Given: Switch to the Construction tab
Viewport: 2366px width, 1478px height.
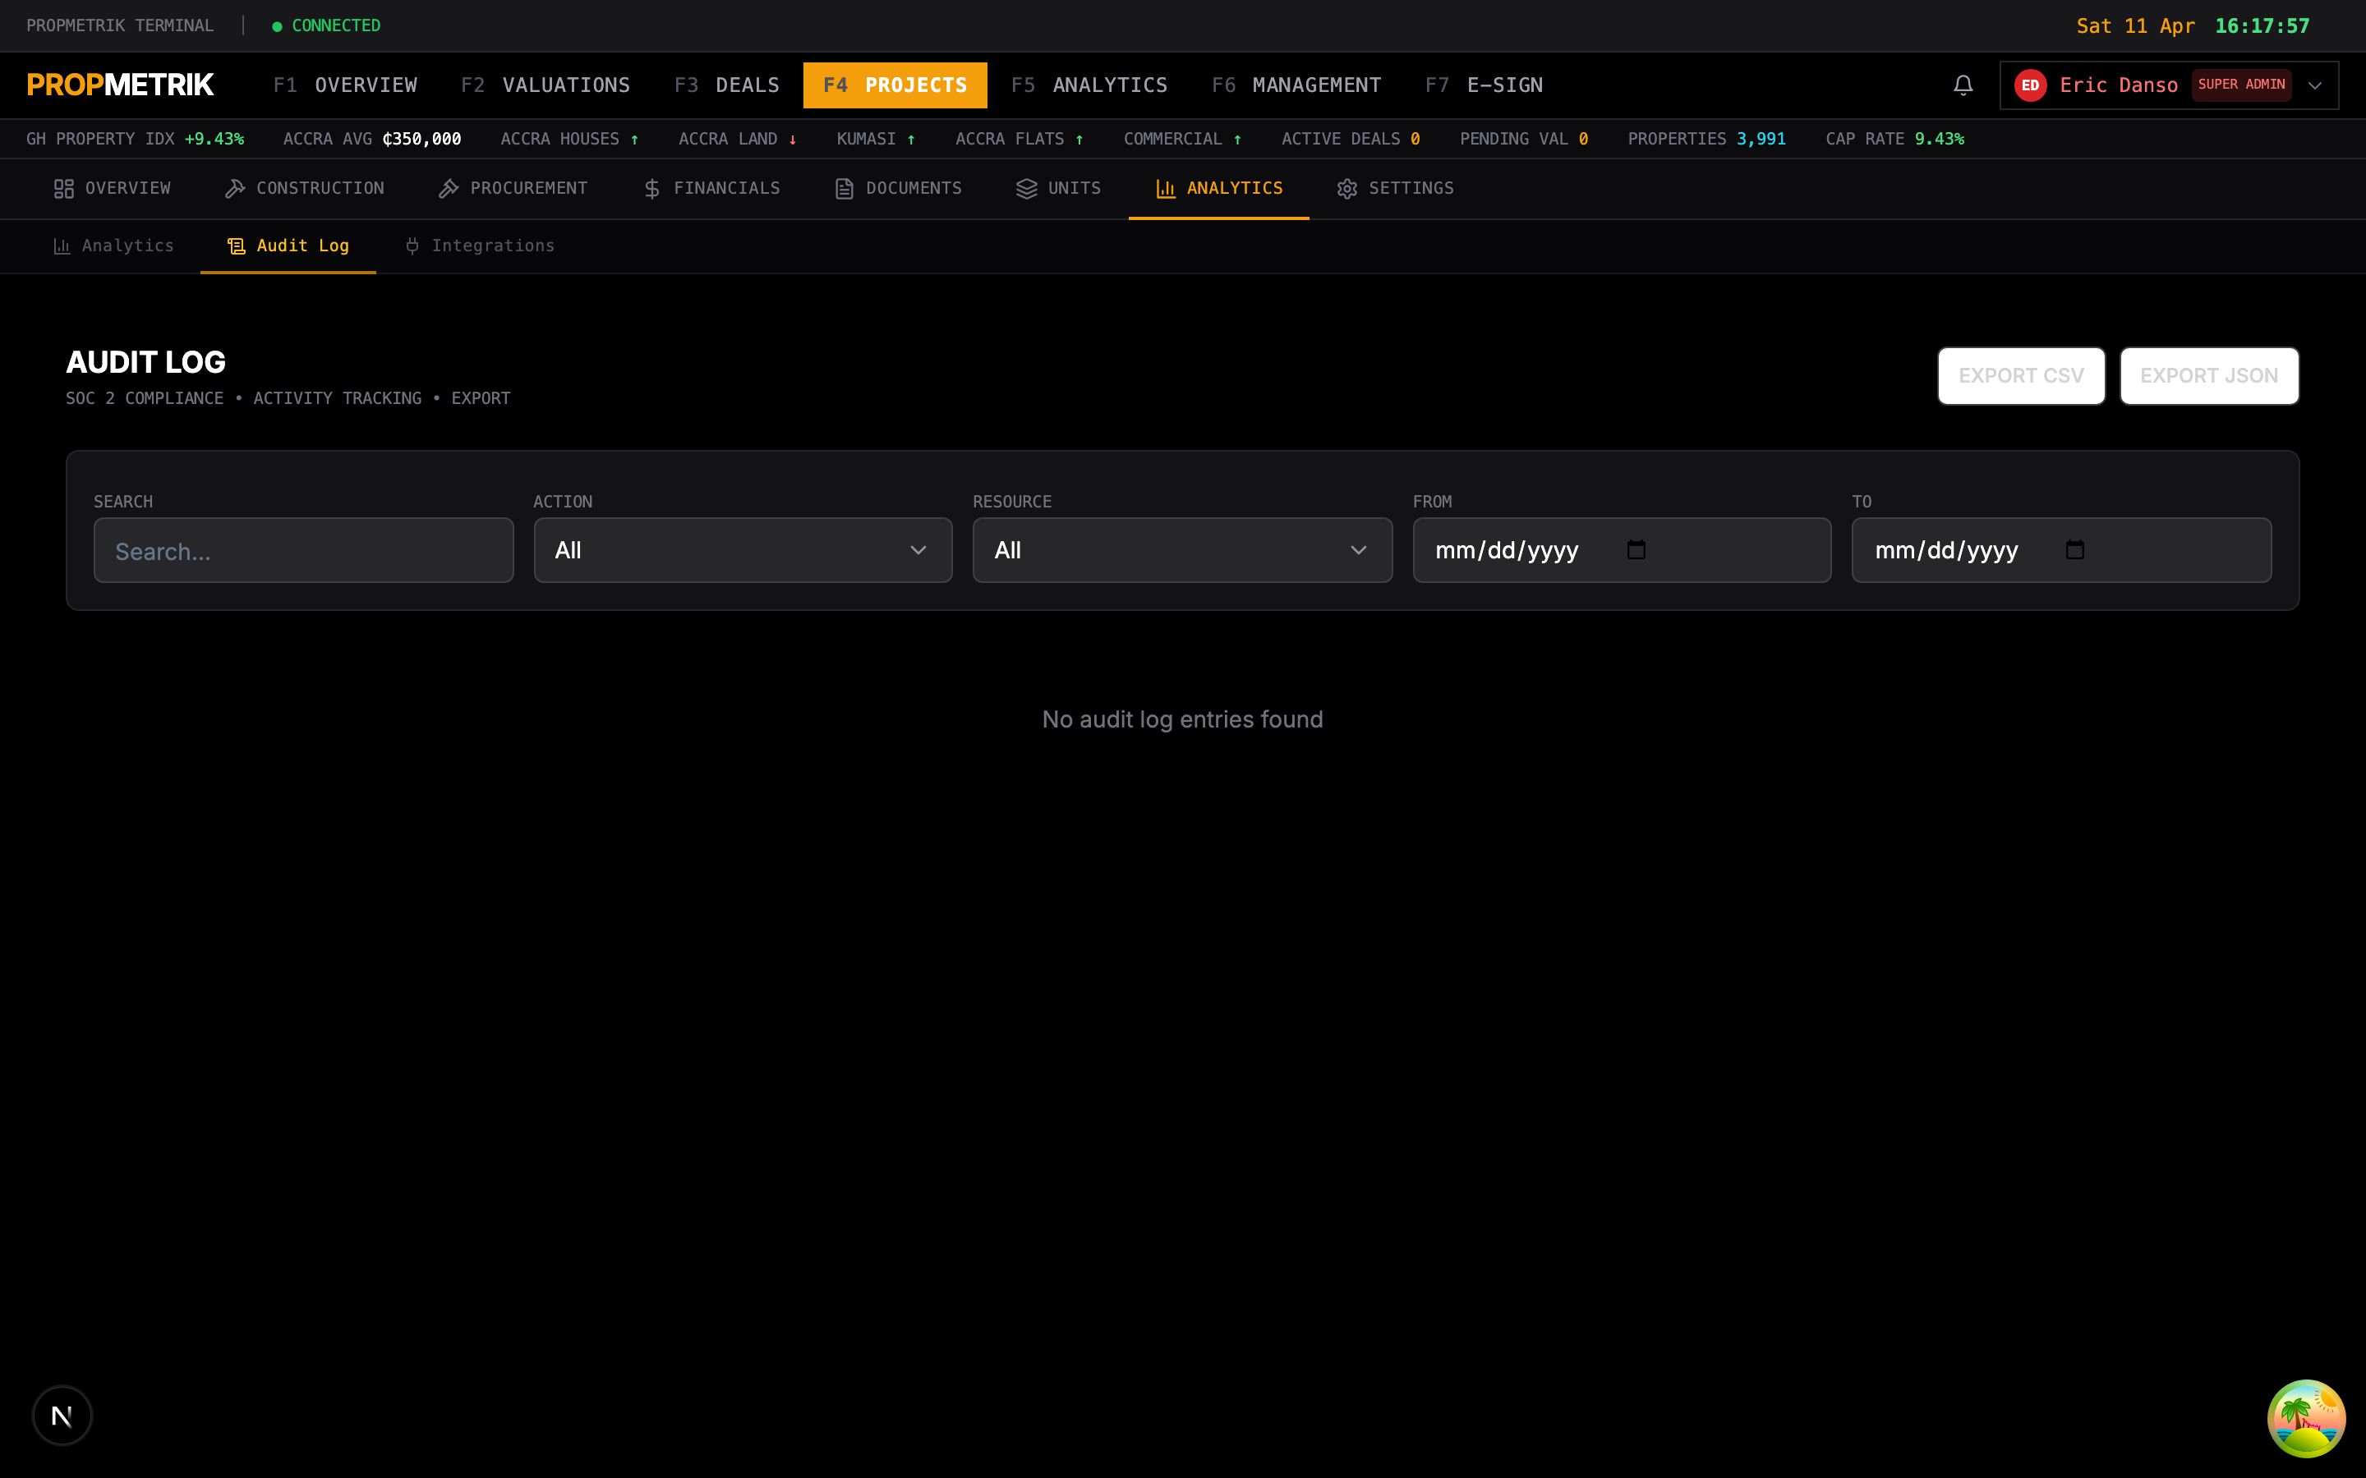Looking at the screenshot, I should coord(304,189).
